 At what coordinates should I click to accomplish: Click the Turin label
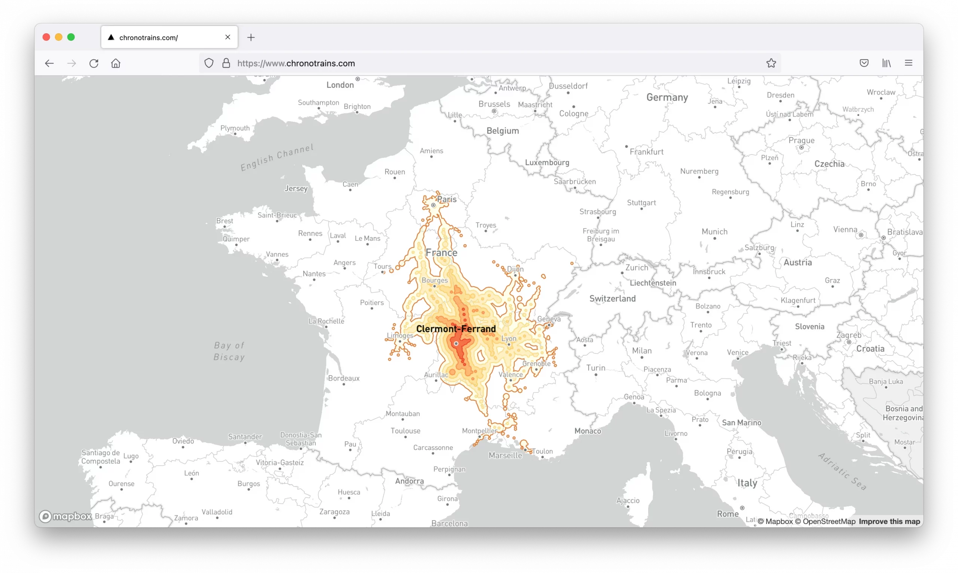(596, 368)
